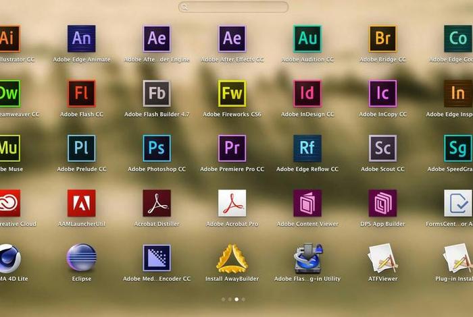
Task: Open DPS App Builder
Action: click(x=382, y=203)
